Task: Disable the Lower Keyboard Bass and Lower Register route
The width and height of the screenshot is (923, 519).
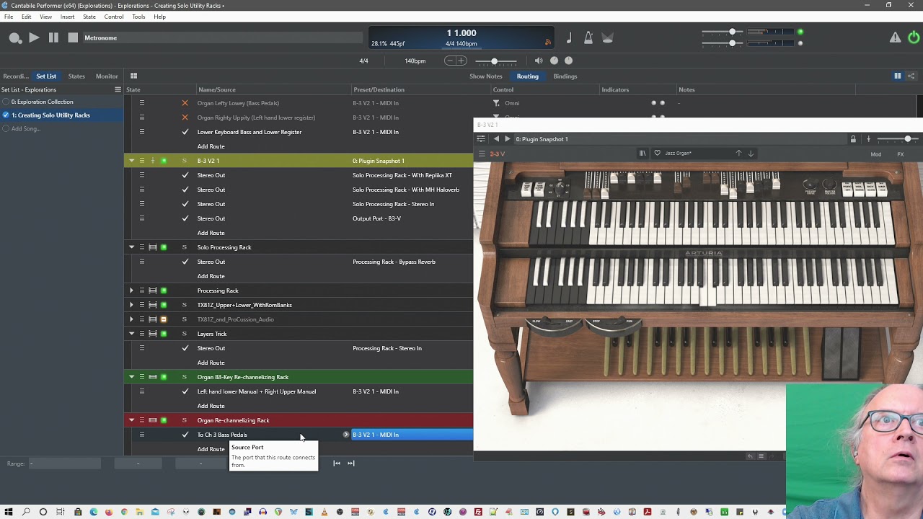Action: tap(185, 132)
